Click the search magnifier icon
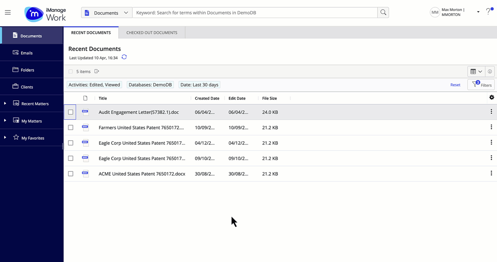497x262 pixels. (383, 12)
